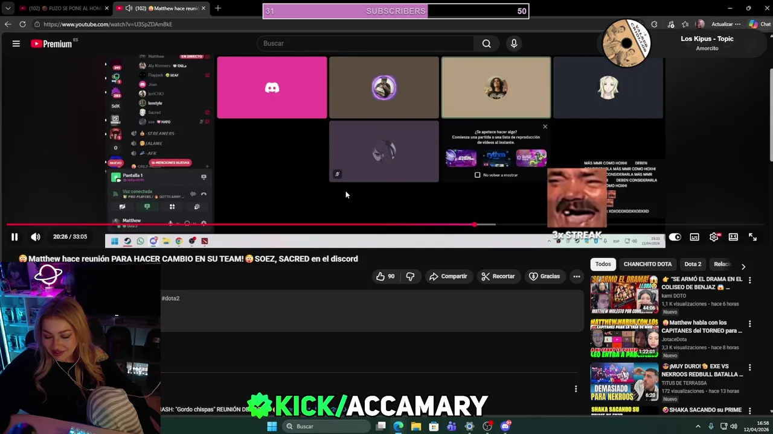773x434 pixels.
Task: Check 'No volver a mostrar' checkbox in video
Action: coord(478,175)
